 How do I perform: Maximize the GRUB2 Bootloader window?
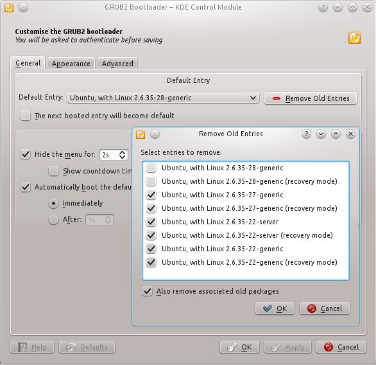(x=352, y=8)
